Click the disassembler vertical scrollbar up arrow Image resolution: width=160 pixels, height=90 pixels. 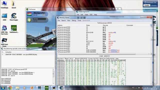(151, 25)
